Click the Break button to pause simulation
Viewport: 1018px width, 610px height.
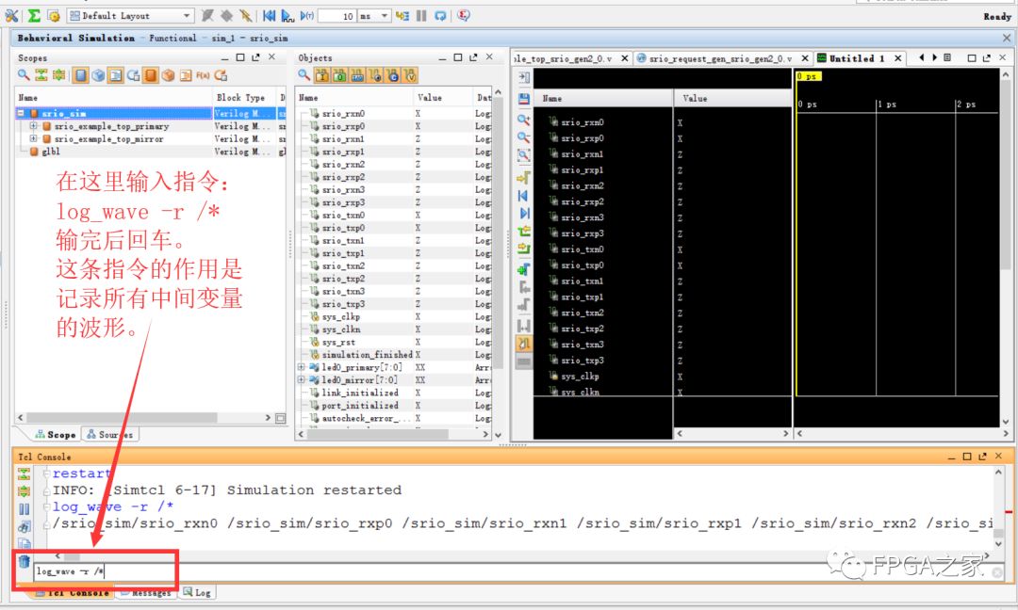click(x=420, y=16)
